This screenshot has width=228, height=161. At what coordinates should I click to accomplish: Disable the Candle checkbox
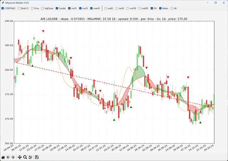(x=57, y=8)
